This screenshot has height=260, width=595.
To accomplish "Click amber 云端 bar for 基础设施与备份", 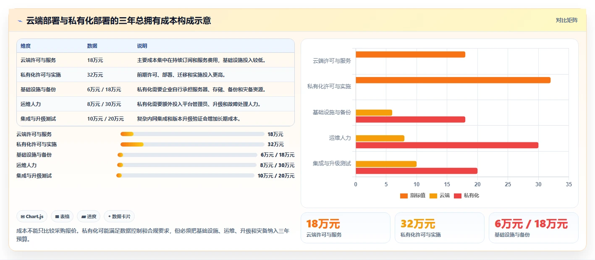I will tap(374, 113).
